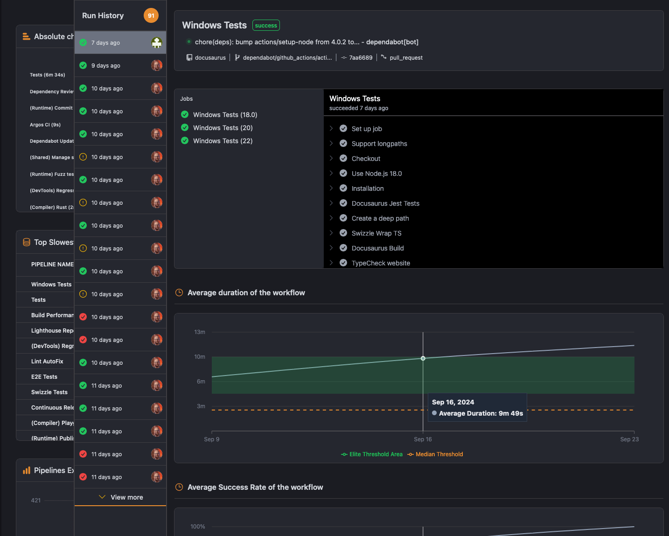Click the green success check on Windows Tests (18.0)
The image size is (669, 536).
tap(185, 114)
